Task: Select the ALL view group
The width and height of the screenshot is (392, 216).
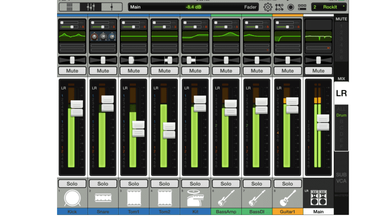Action: [x=341, y=109]
